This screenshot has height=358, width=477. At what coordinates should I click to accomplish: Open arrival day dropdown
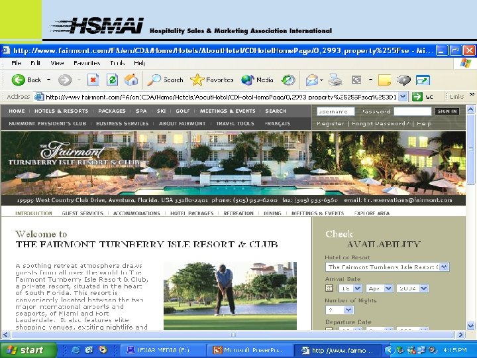[x=350, y=288]
